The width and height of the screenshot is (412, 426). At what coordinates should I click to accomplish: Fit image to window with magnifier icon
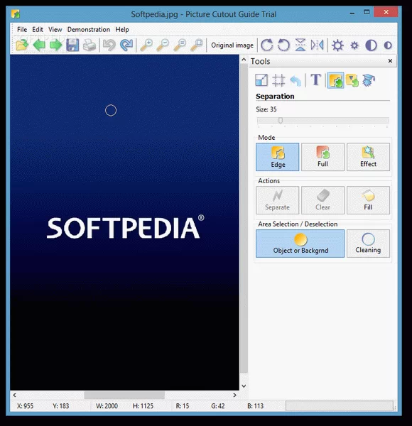(x=197, y=45)
